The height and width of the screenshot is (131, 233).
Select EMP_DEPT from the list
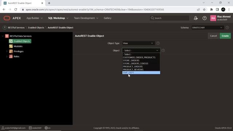click(141, 72)
